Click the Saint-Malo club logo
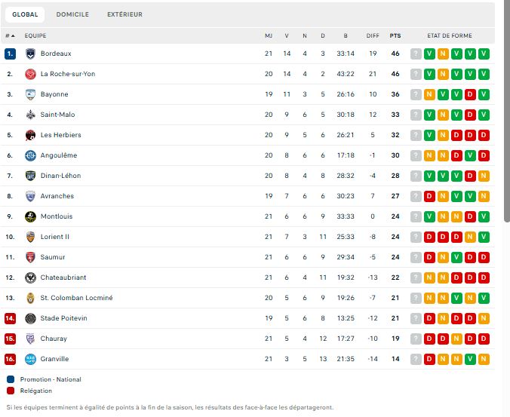This screenshot has height=417, width=510. click(30, 115)
